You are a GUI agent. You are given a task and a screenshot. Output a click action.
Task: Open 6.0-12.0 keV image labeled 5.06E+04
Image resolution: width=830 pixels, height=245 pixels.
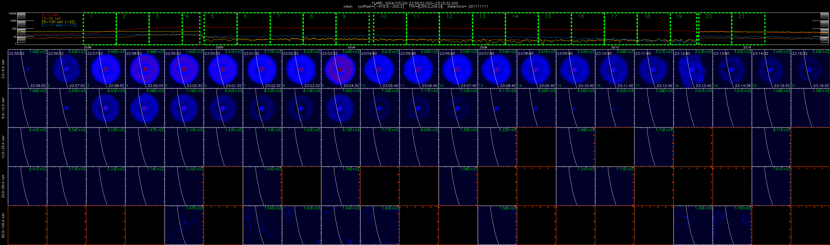536,108
